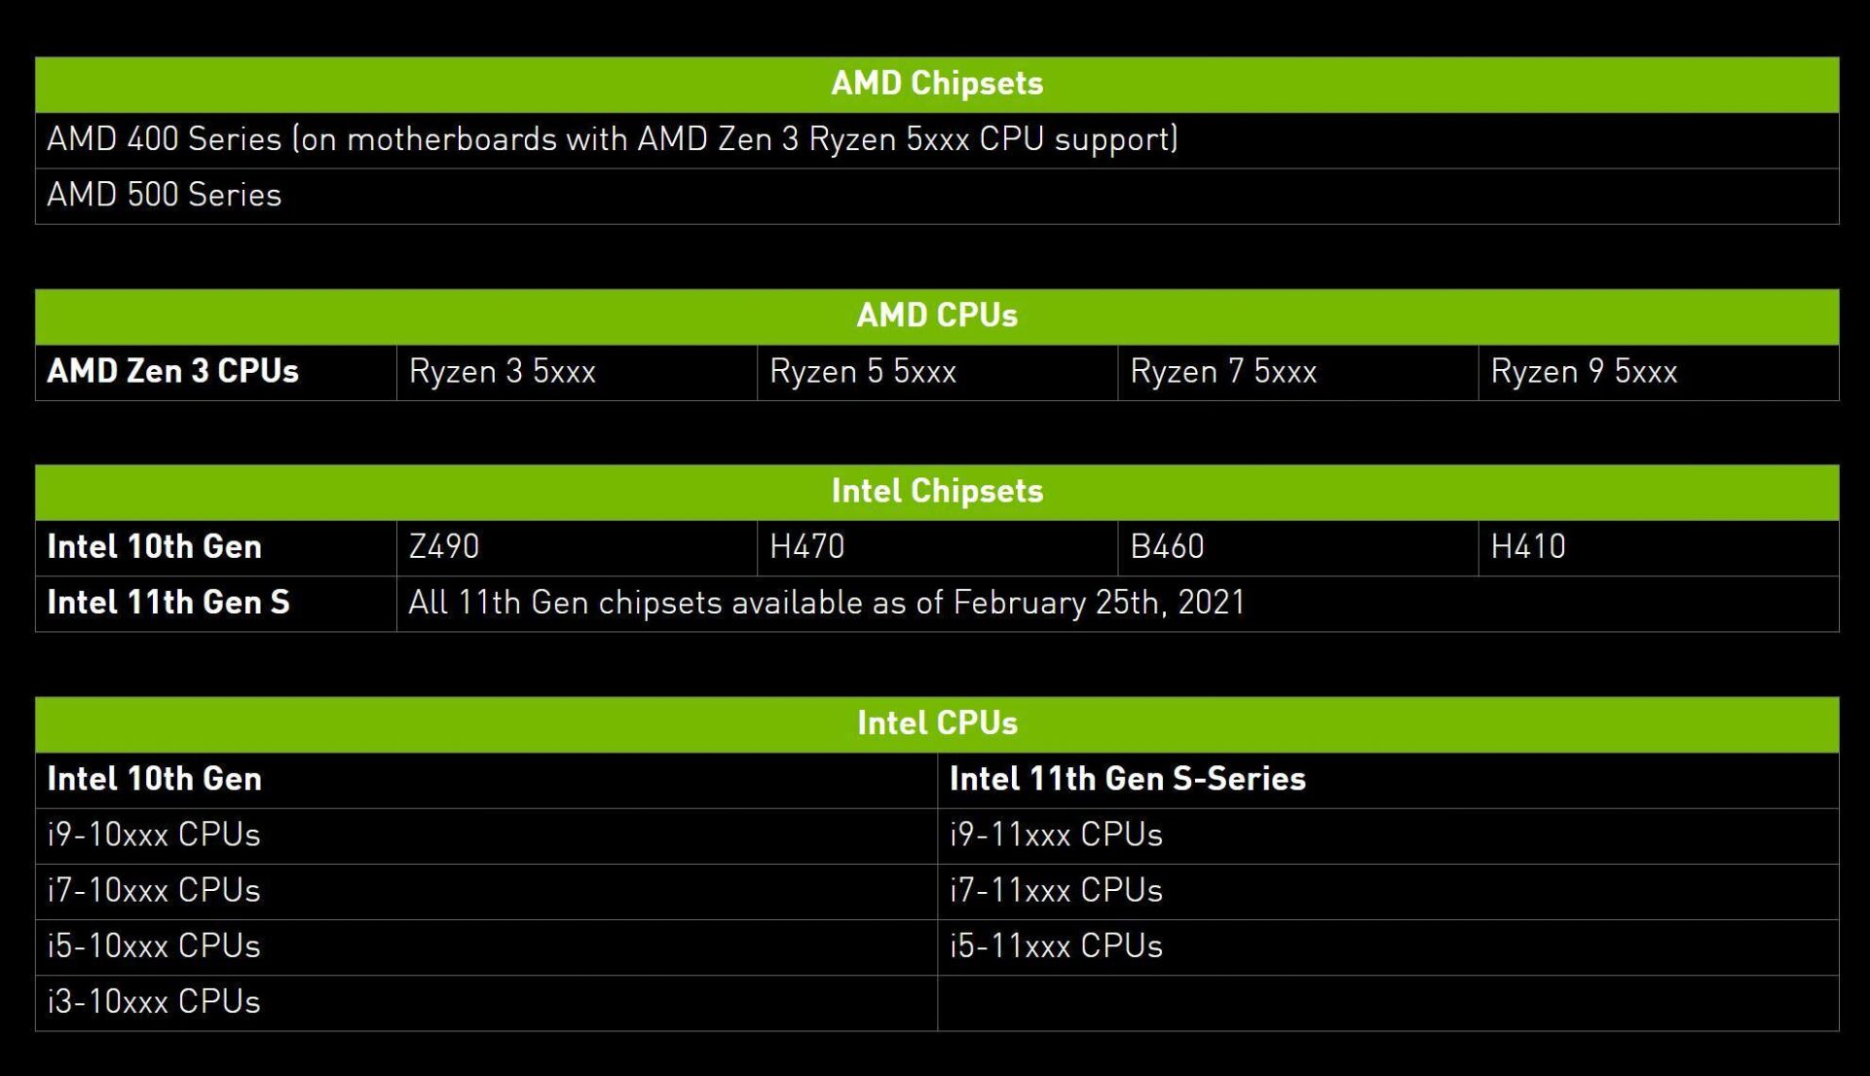The image size is (1870, 1076).
Task: Select the i9-10xxx CPUs row
Action: click(154, 835)
